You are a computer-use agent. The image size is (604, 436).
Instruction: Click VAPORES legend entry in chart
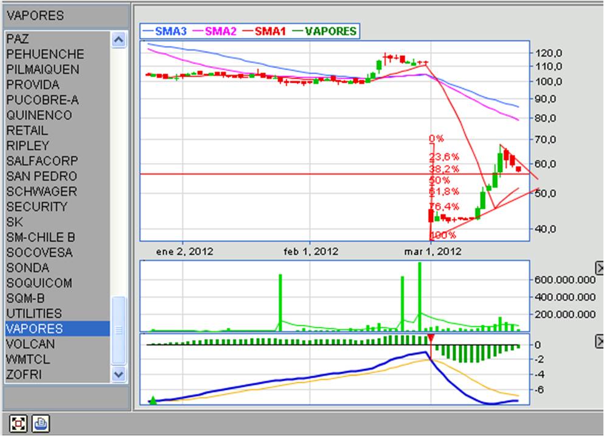point(325,31)
